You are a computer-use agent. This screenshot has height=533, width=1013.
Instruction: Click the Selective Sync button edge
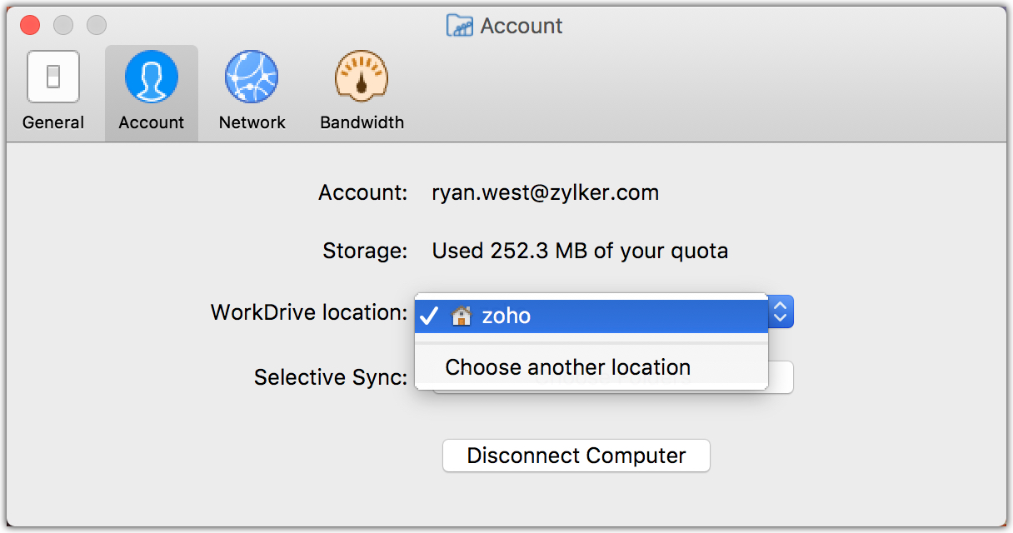coord(781,377)
